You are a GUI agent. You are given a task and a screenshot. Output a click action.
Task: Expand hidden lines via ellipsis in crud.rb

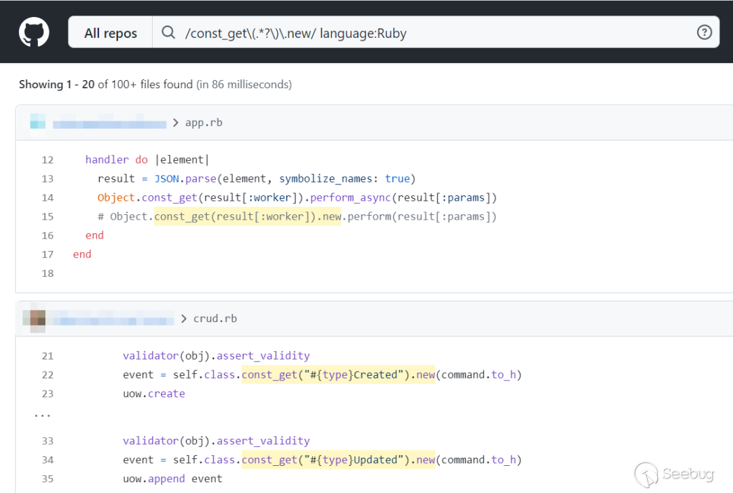42,414
